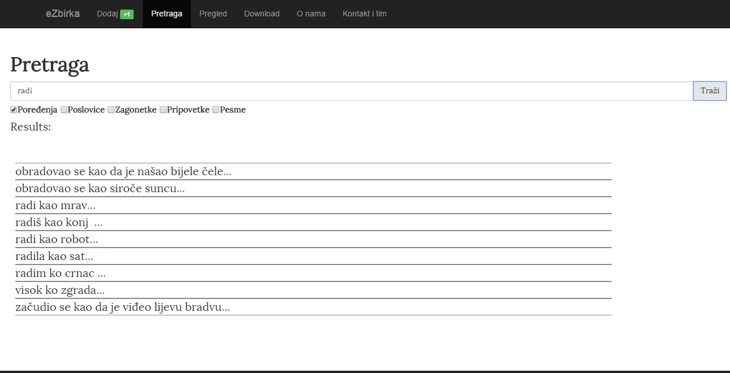
Task: Go to the Pregled page
Action: (213, 14)
